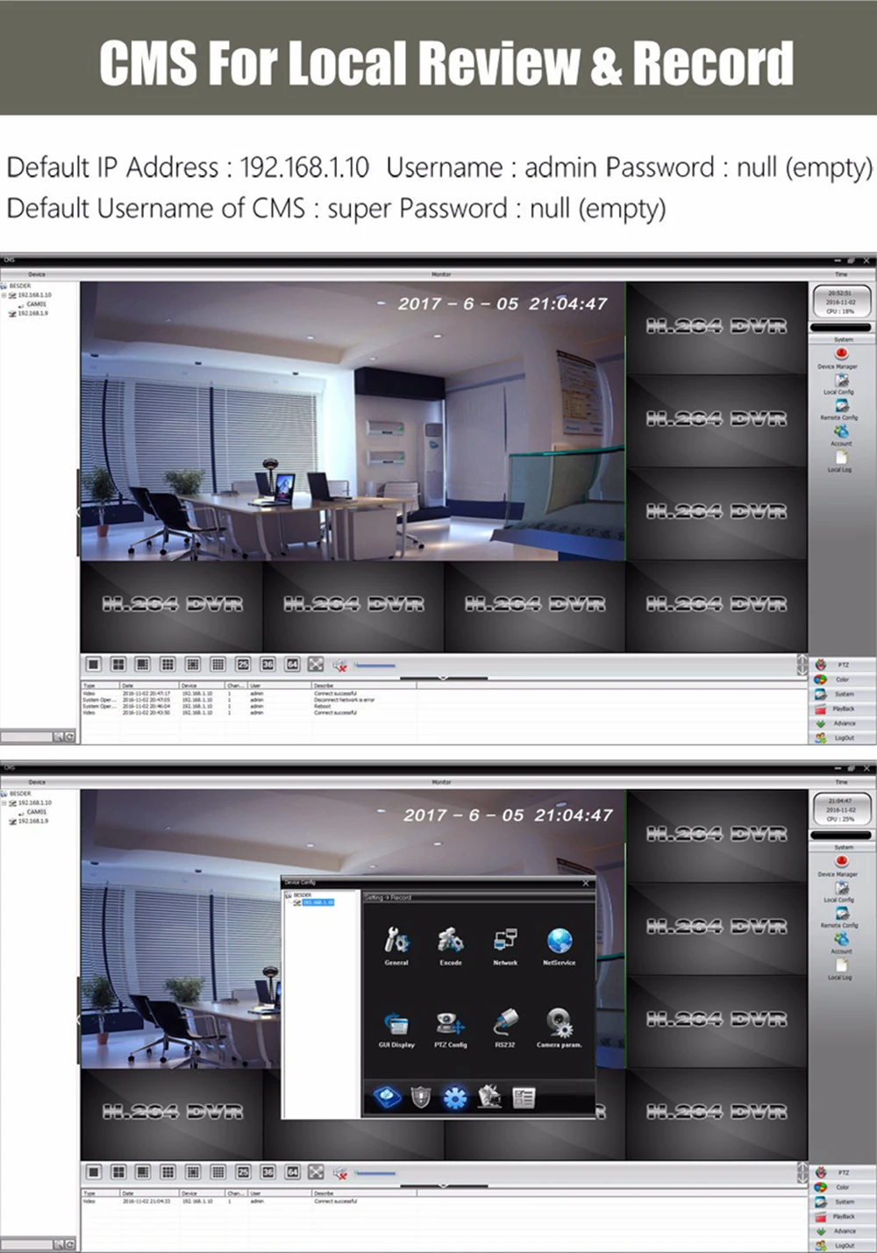This screenshot has height=1253, width=877.
Task: Switch to 64-view layout in lower window
Action: (x=292, y=1172)
